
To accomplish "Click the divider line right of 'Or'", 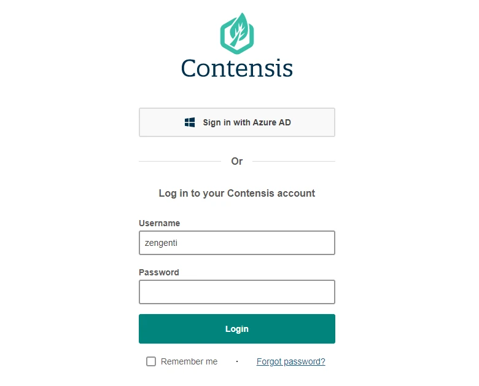I will (x=294, y=161).
